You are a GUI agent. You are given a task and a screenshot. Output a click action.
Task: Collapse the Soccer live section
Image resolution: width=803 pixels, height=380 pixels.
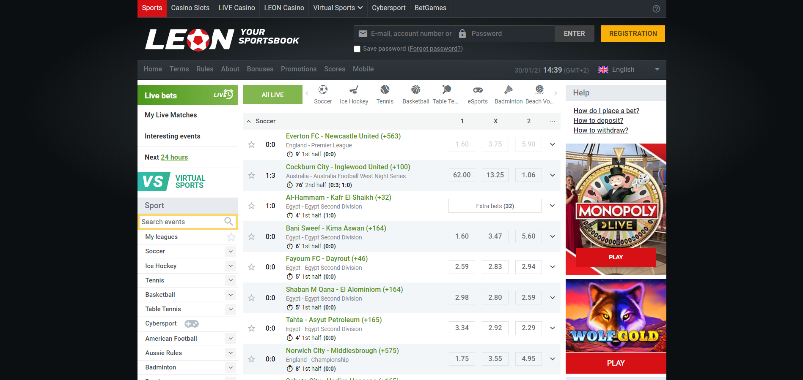click(249, 121)
